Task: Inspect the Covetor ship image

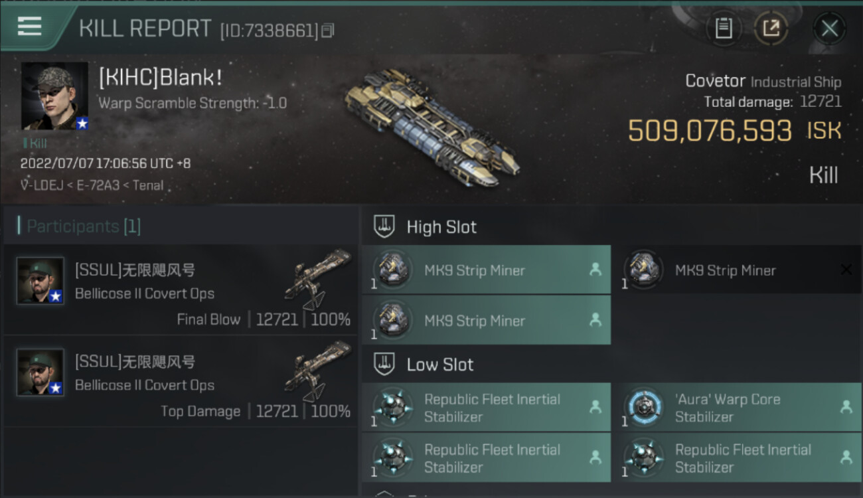Action: (x=432, y=127)
